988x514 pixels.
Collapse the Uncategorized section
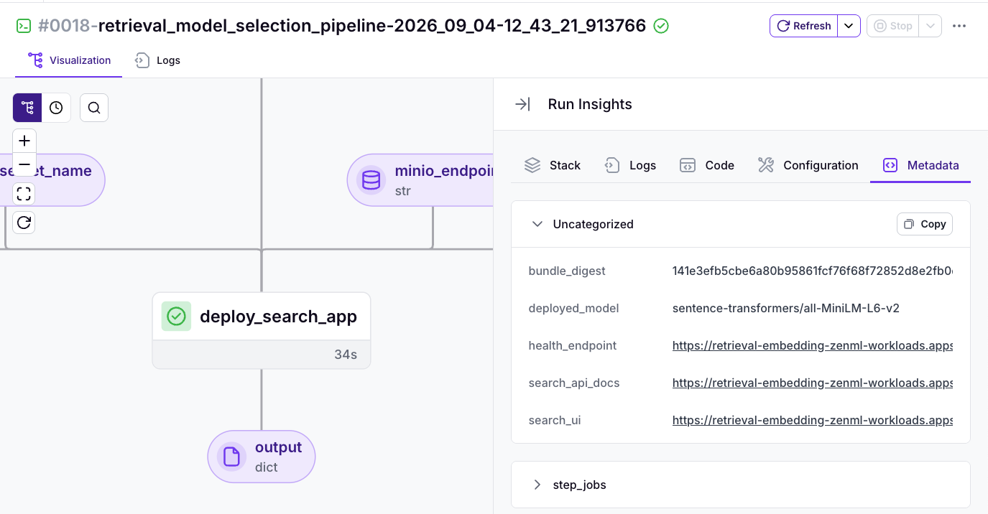[x=537, y=224]
